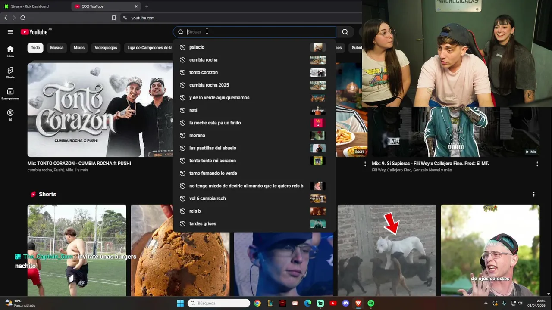Select the Todo filter chip
The image size is (552, 310).
click(35, 48)
